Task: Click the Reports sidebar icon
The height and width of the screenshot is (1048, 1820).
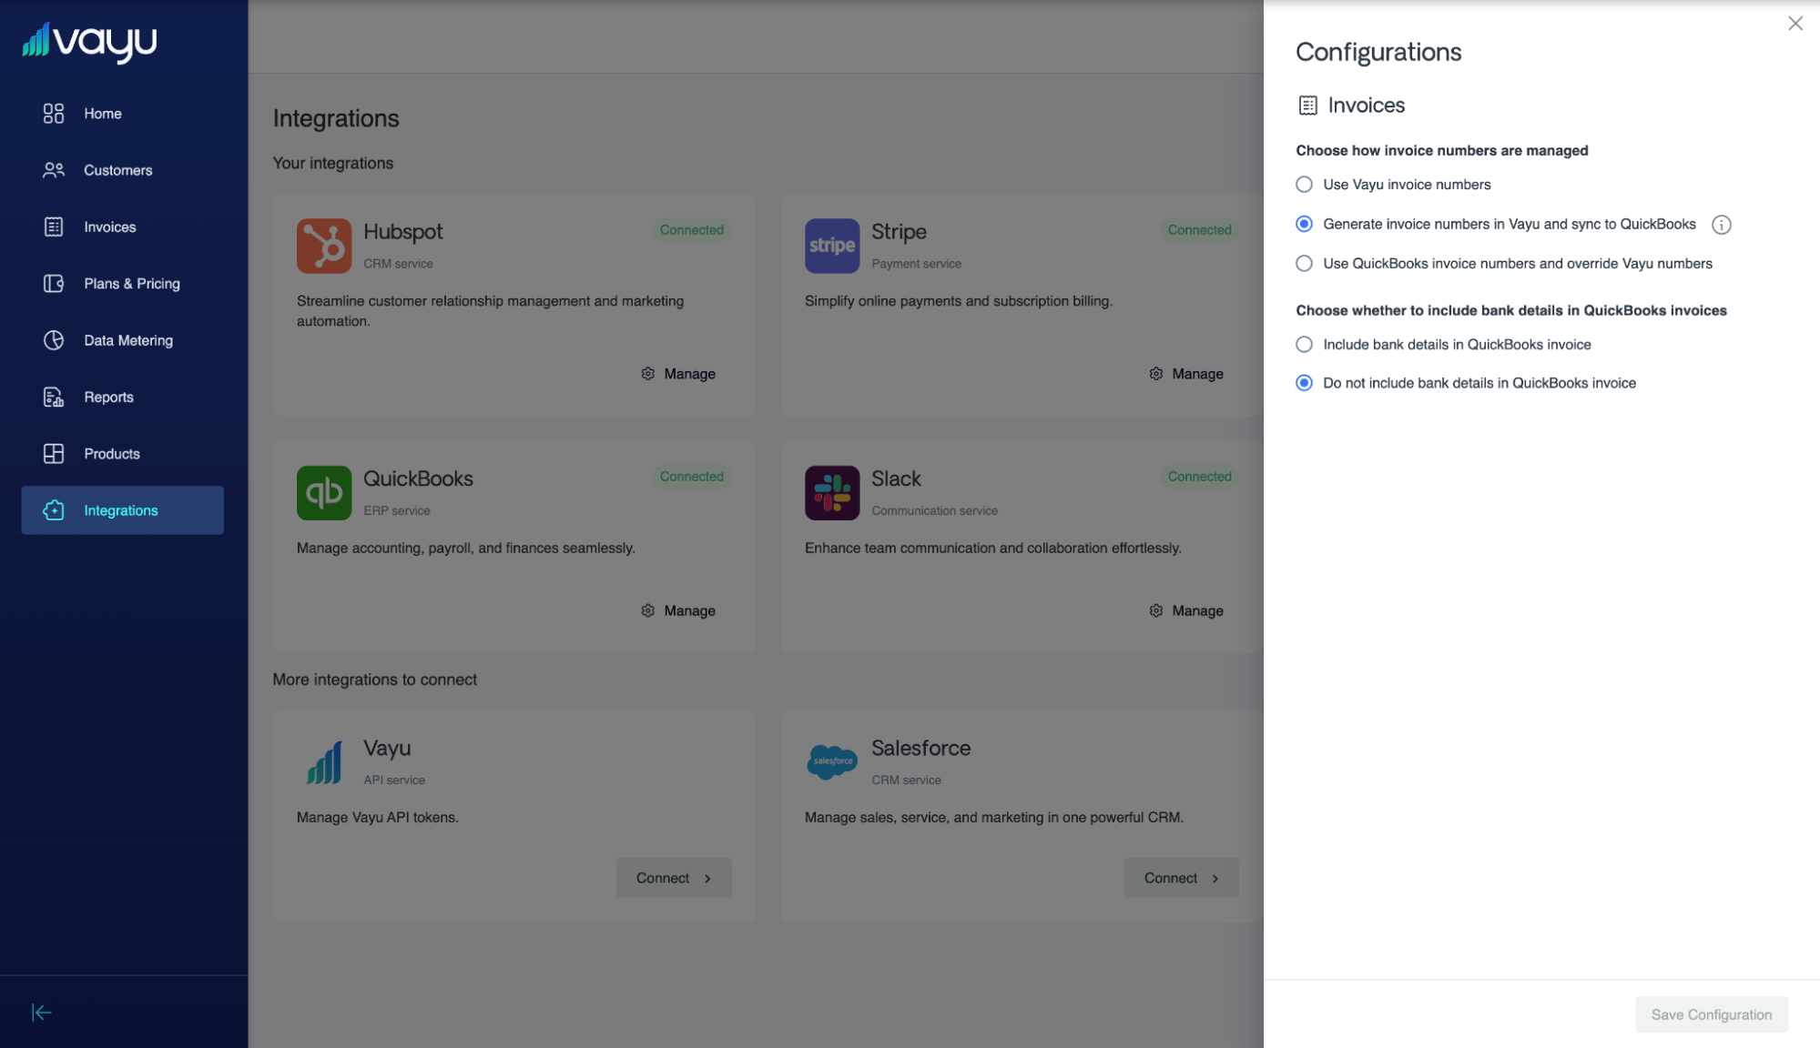Action: [x=54, y=398]
